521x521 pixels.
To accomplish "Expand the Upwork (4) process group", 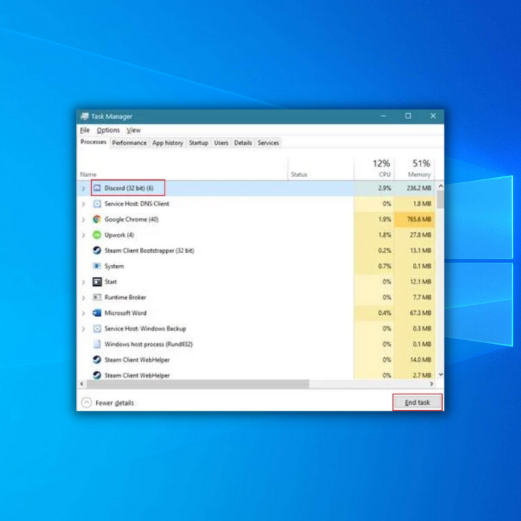I will point(83,235).
